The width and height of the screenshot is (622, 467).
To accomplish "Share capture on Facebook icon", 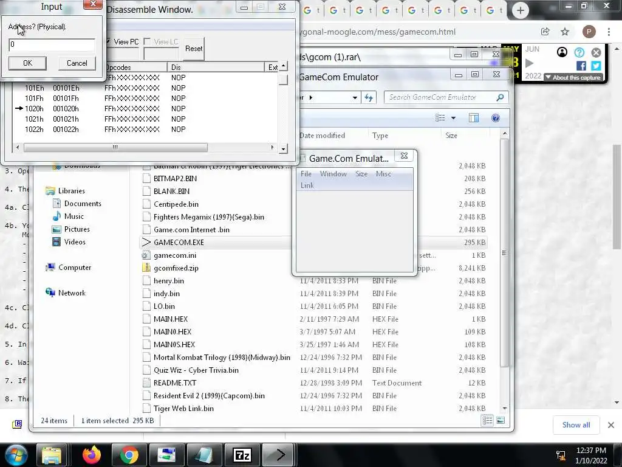I will [x=581, y=66].
